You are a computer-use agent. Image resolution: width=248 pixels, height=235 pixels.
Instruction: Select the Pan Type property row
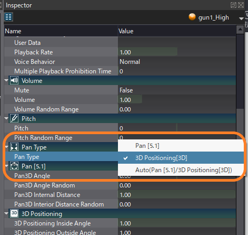click(x=62, y=157)
